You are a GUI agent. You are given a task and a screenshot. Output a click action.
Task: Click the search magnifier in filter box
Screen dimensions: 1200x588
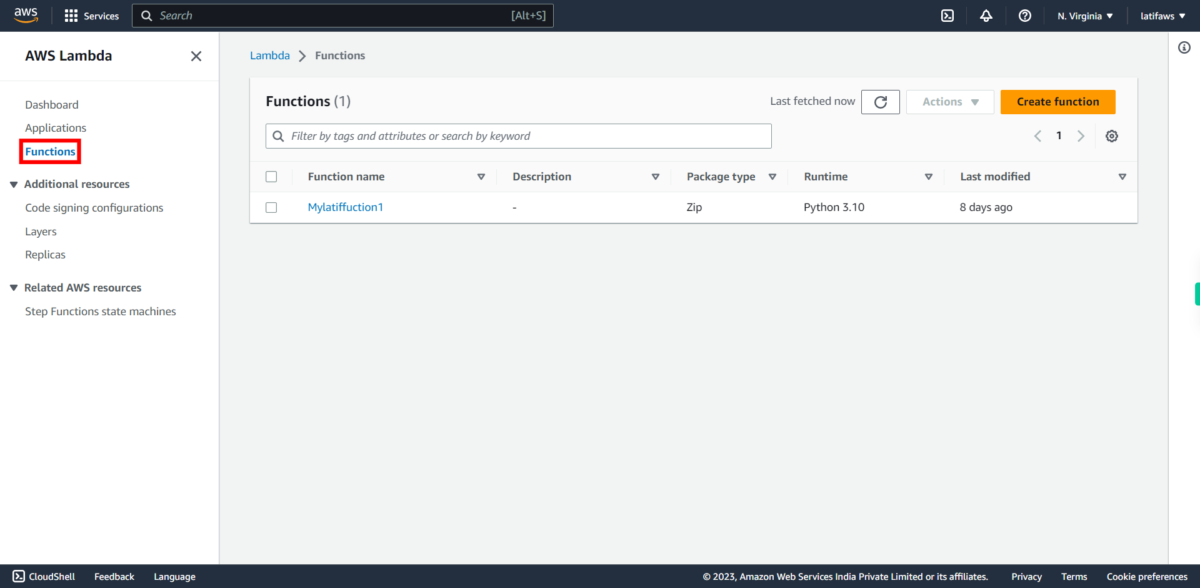pos(279,136)
